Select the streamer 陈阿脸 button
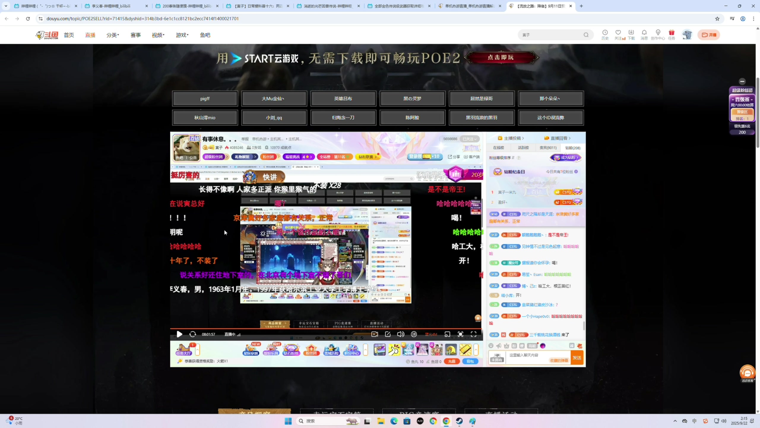Screen dimensions: 760x428 412,118
